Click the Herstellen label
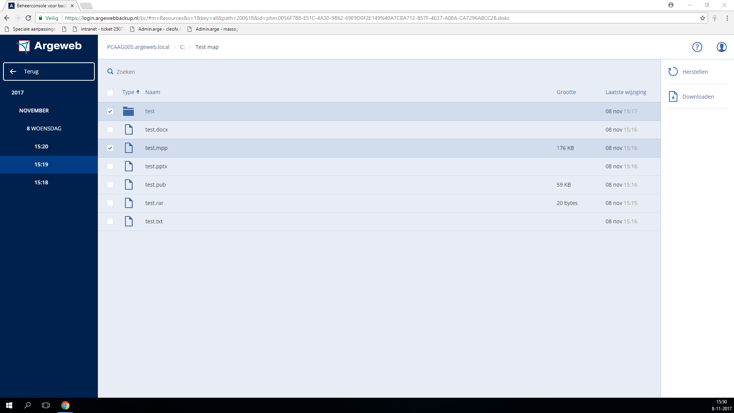The width and height of the screenshot is (734, 413). (695, 72)
